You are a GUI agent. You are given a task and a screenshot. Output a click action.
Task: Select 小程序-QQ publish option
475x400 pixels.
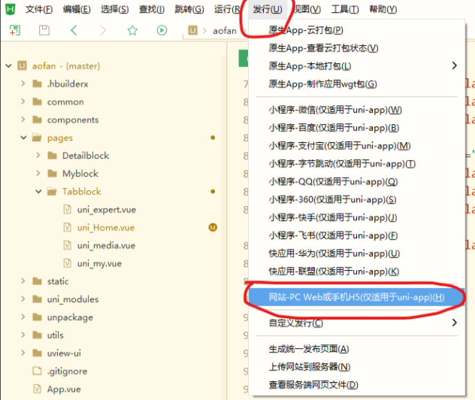(356, 181)
